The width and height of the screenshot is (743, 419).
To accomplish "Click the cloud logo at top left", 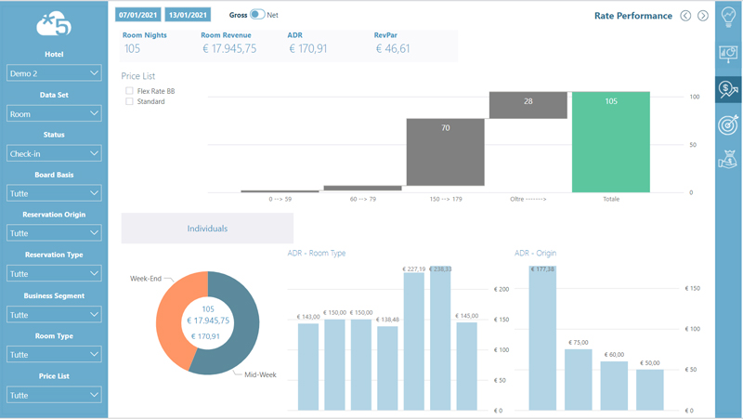I will tap(54, 24).
